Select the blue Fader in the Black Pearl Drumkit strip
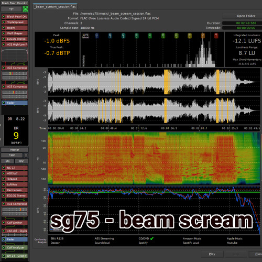 tap(15, 103)
